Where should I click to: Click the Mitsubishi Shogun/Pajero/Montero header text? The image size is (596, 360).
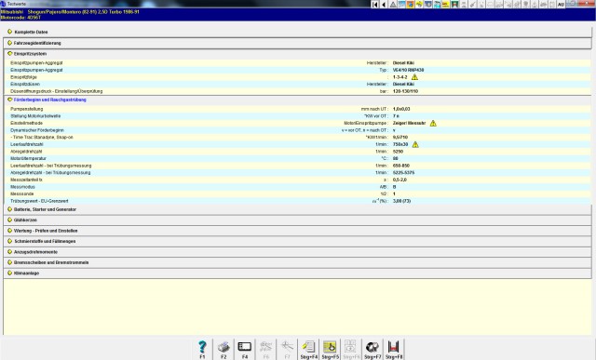pos(70,12)
